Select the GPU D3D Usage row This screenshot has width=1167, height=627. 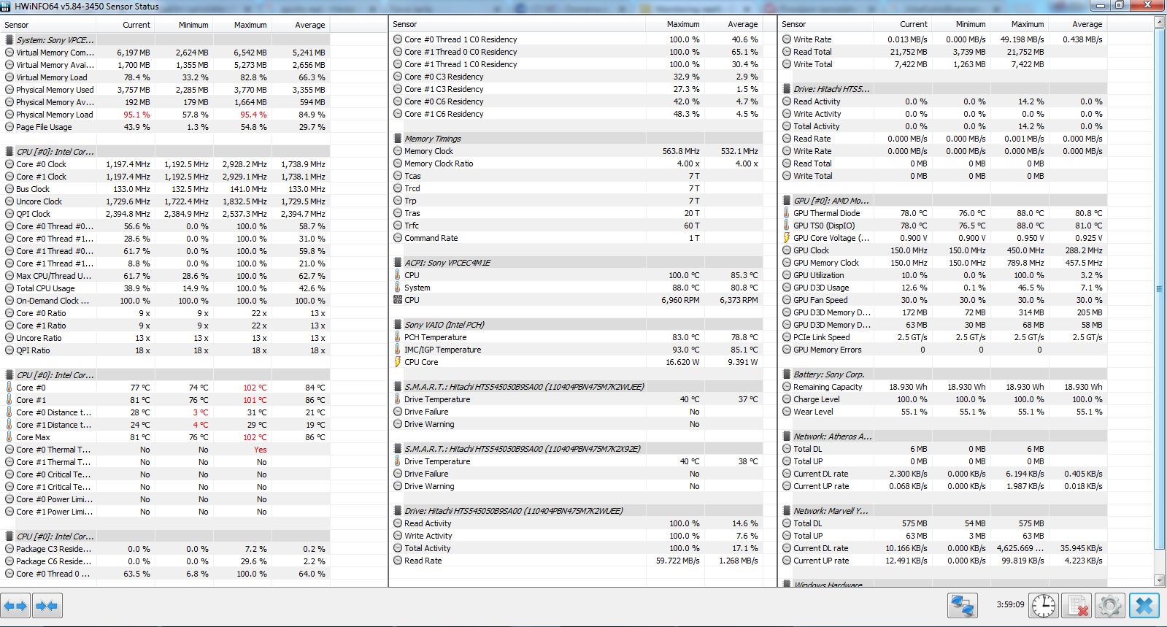click(x=943, y=288)
